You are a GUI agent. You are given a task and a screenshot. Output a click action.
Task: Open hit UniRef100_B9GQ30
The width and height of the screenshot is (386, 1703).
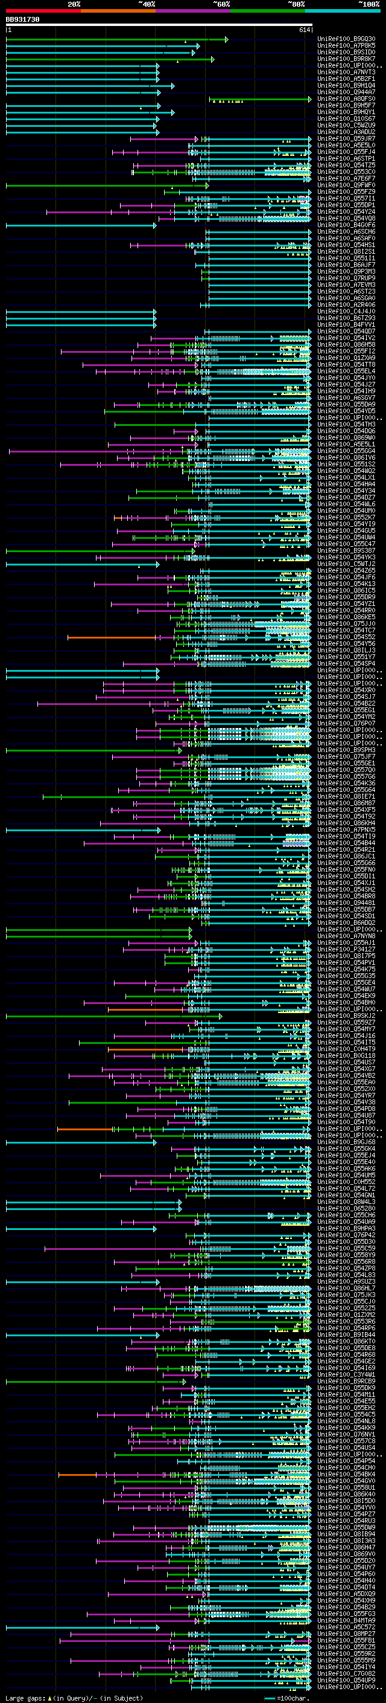[x=346, y=39]
